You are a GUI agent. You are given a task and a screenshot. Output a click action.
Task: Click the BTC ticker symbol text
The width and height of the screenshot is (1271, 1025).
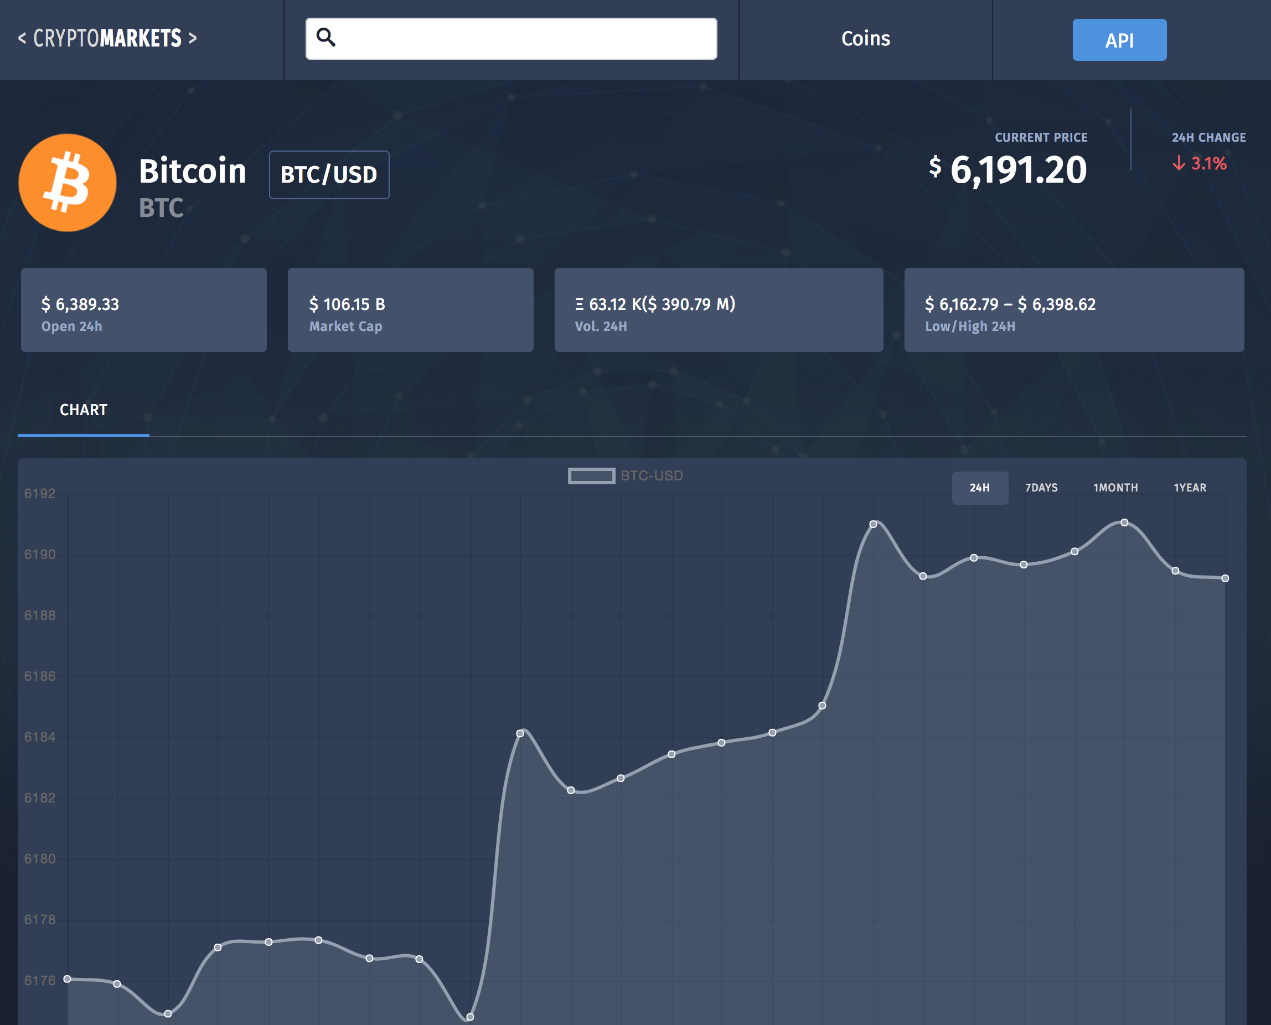pos(161,208)
